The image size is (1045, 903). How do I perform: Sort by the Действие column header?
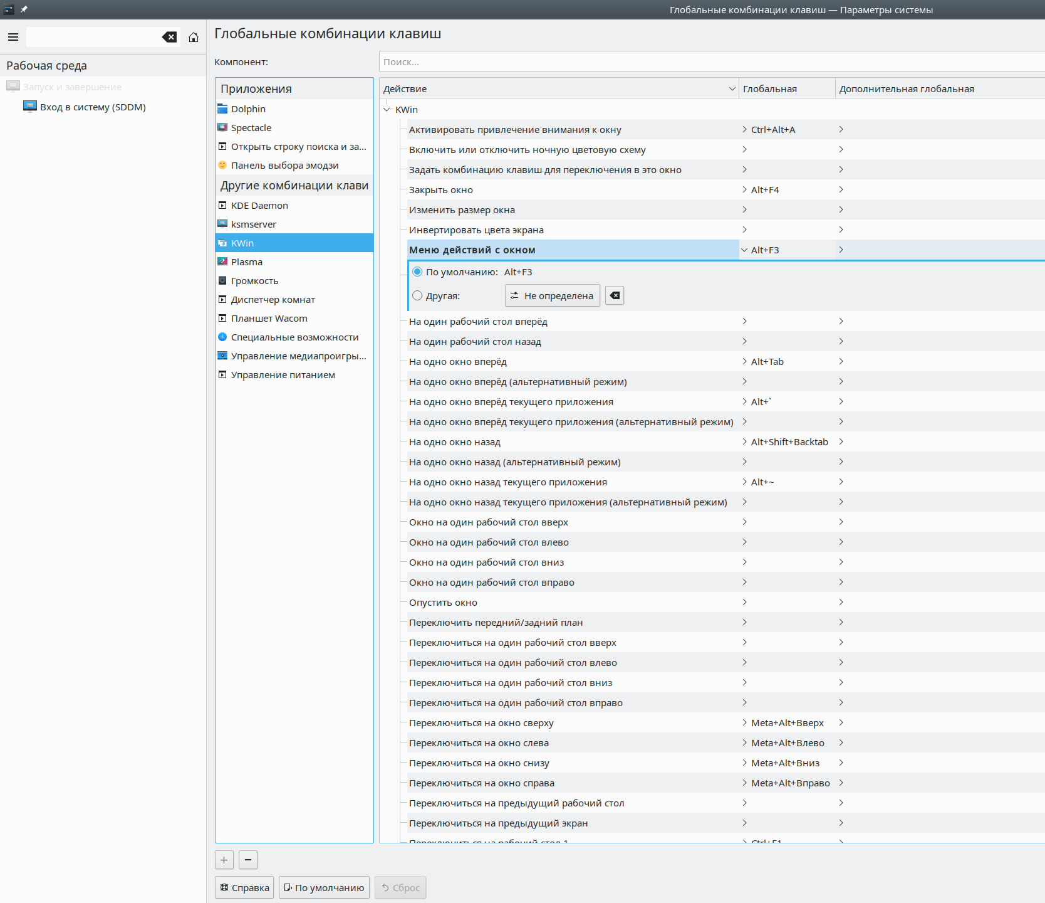click(x=559, y=88)
